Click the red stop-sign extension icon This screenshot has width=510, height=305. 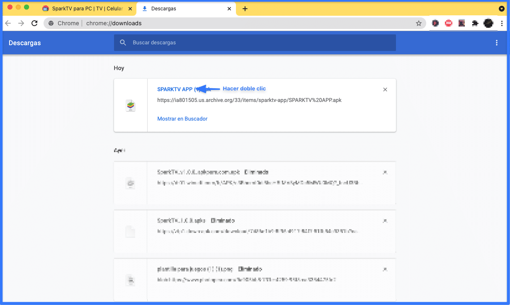[x=448, y=23]
